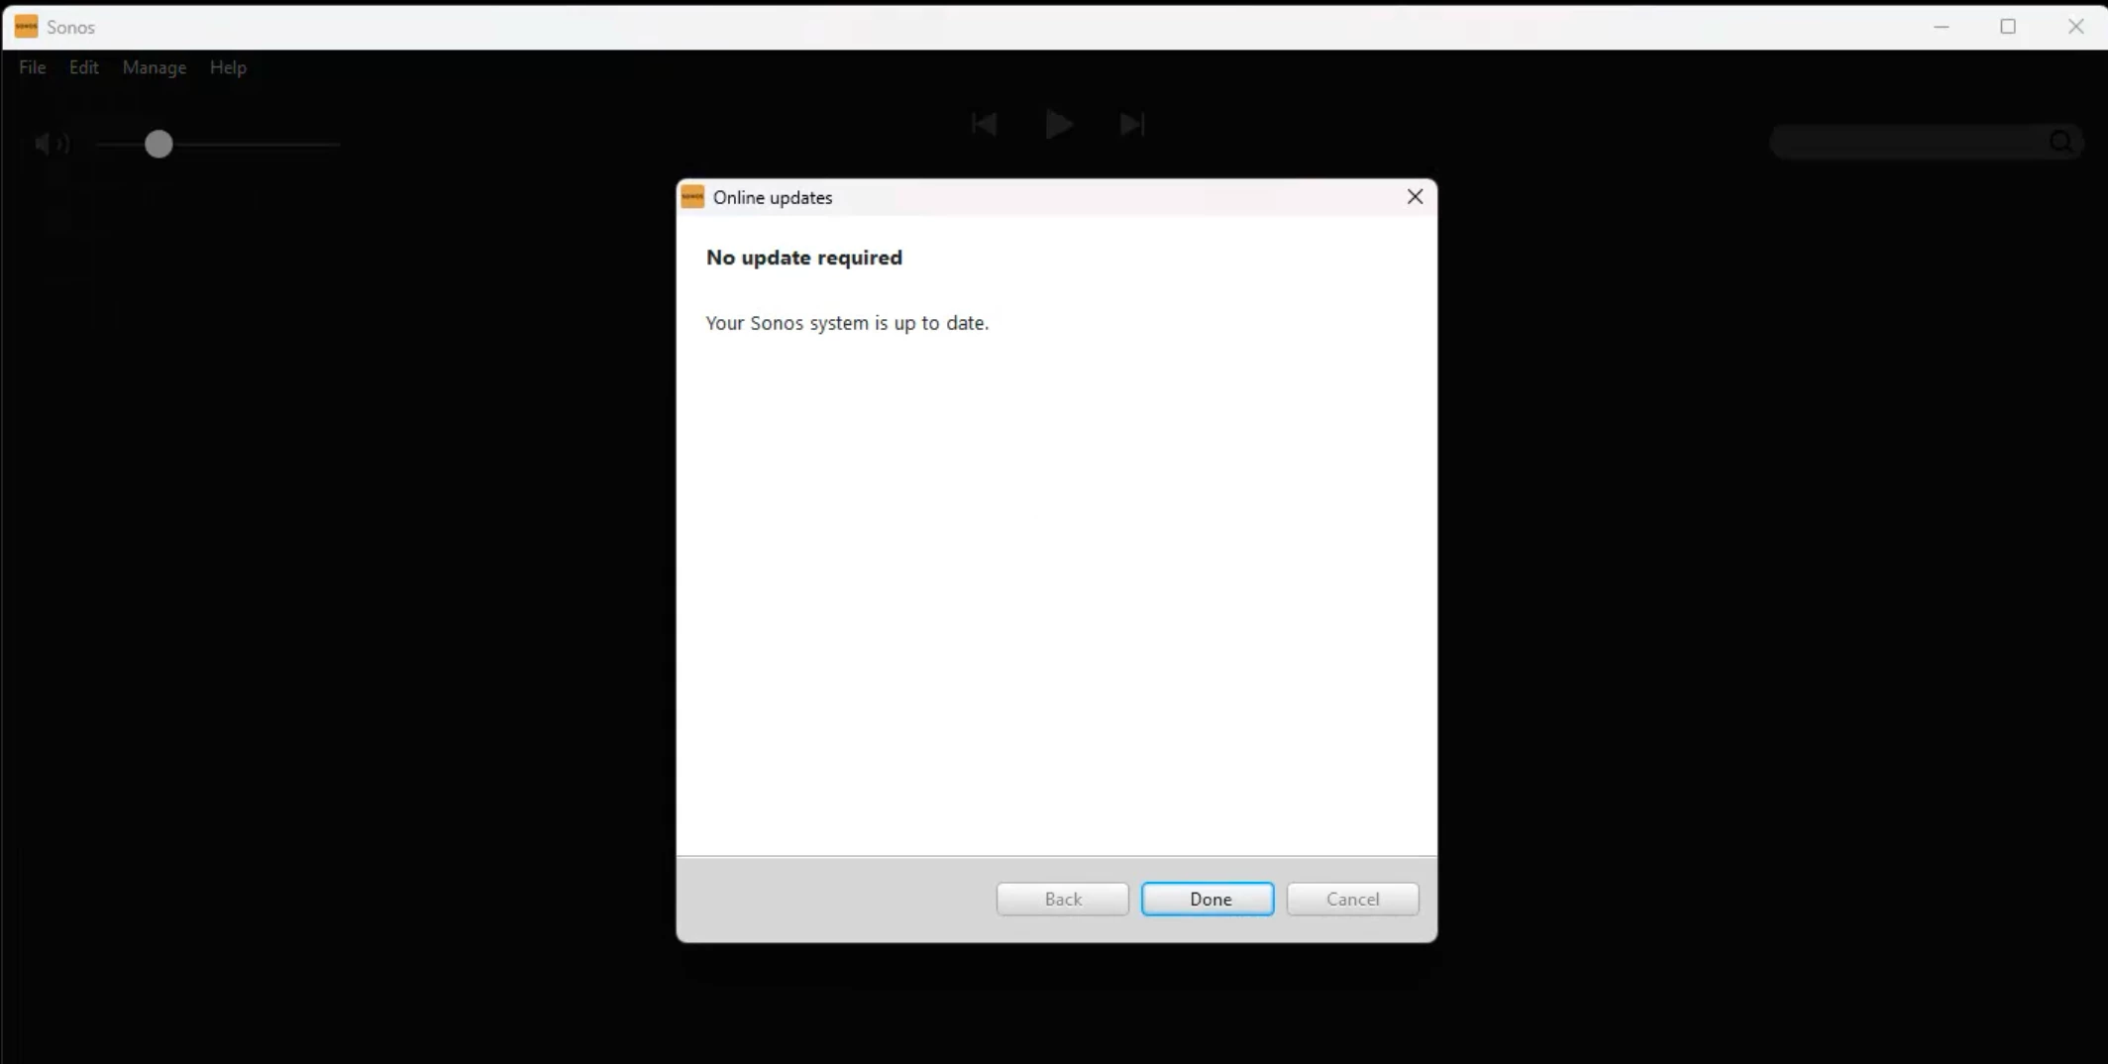
Task: Click the Cancel button in dialog
Action: (1352, 899)
